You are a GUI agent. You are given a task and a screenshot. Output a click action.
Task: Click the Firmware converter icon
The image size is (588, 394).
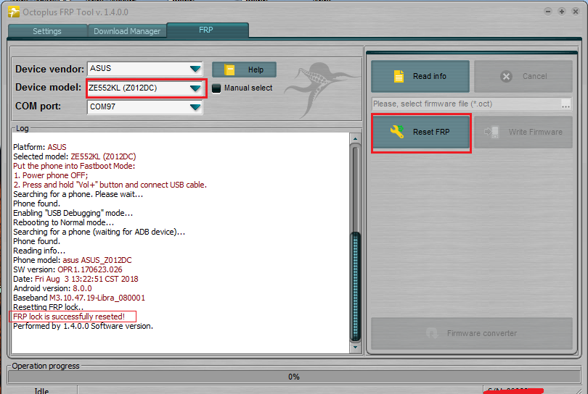tap(432, 333)
